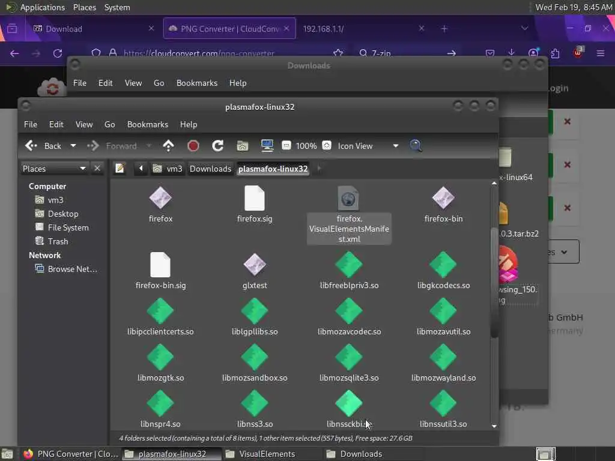Select liblgpllibs.so library
615x461 pixels.
pyautogui.click(x=255, y=311)
